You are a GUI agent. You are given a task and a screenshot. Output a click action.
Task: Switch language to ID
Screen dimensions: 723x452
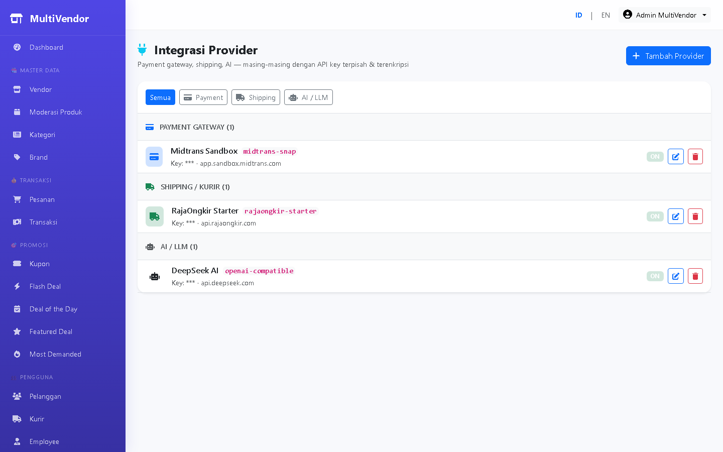point(579,15)
